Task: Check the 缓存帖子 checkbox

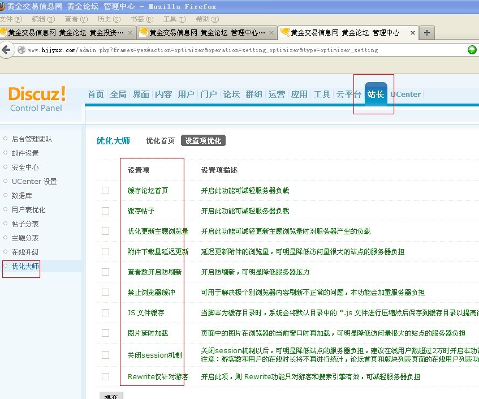Action: coord(105,211)
